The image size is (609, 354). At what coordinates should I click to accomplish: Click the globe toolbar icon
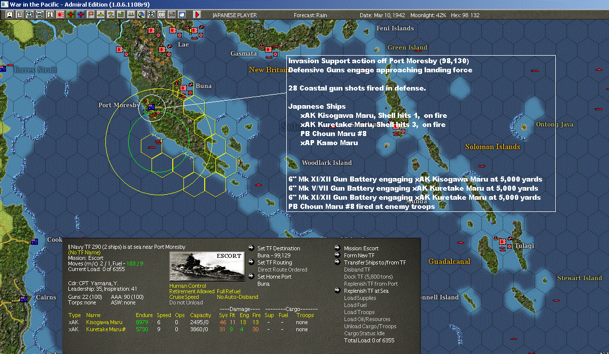[141, 15]
